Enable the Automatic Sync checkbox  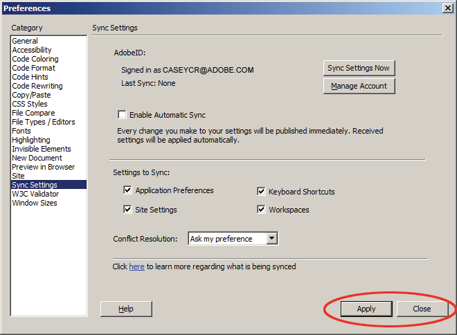click(122, 114)
